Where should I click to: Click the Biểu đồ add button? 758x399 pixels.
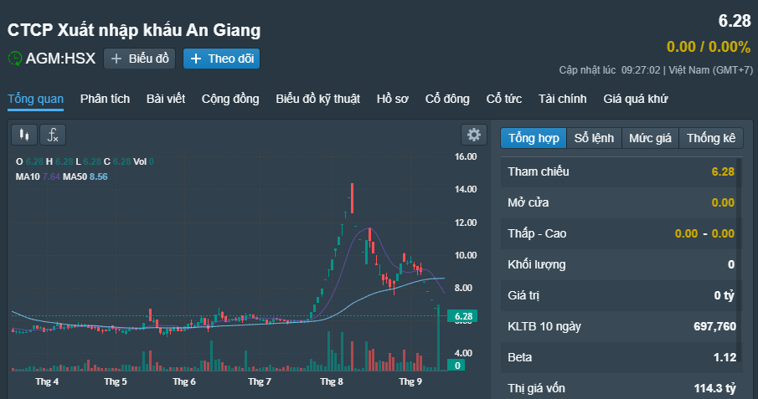(139, 59)
